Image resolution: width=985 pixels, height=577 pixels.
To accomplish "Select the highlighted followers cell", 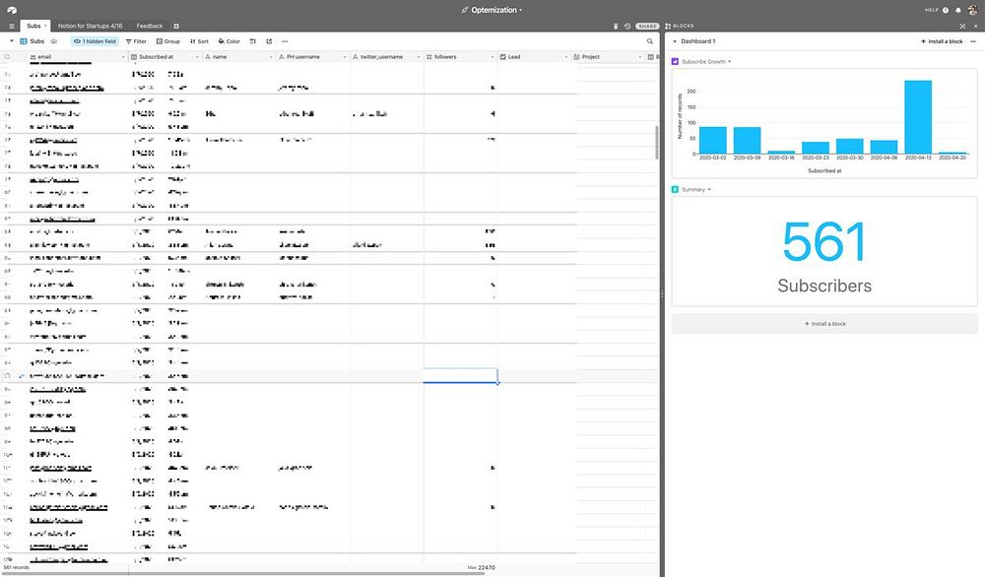I will pyautogui.click(x=460, y=375).
